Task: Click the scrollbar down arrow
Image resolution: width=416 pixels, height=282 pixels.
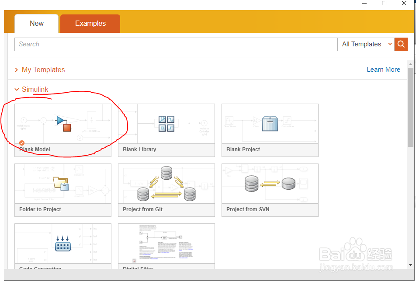Action: click(410, 265)
